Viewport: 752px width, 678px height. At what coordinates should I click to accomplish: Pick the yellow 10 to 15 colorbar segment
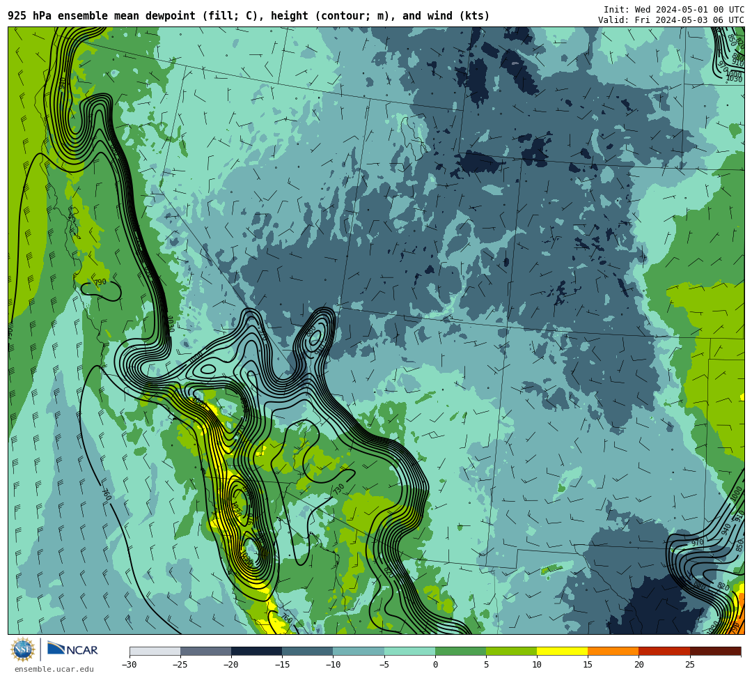[x=562, y=651]
